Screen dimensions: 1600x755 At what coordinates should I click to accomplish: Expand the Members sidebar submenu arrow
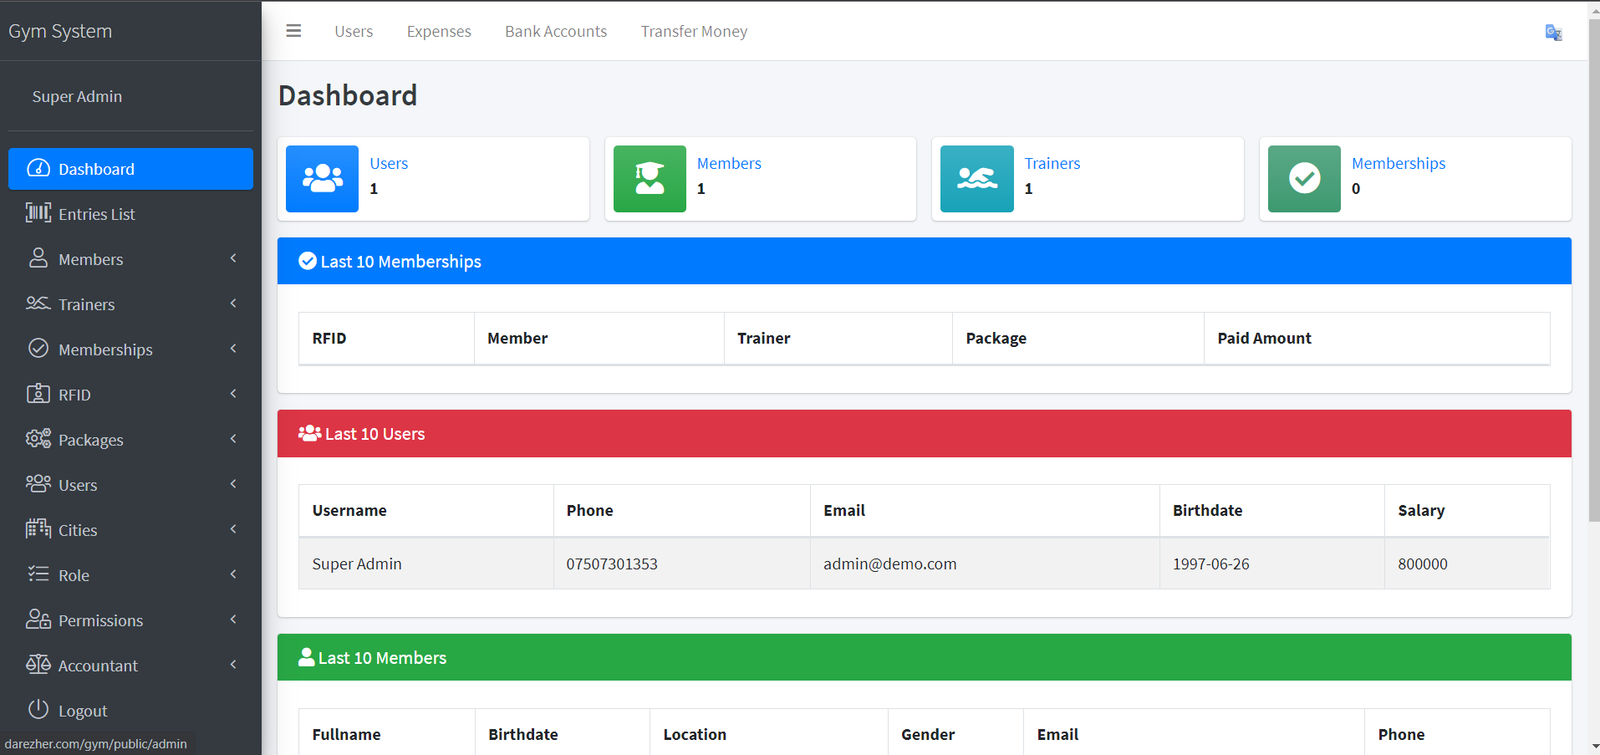233,258
